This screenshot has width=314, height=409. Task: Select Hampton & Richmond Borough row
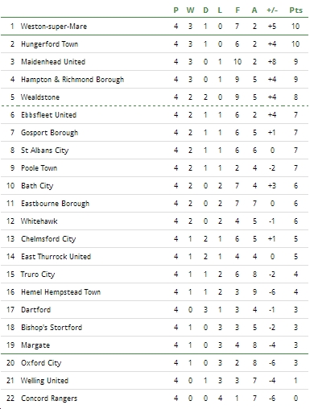pos(155,80)
